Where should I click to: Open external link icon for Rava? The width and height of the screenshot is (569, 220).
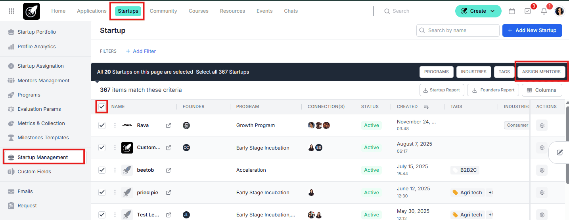[169, 125]
